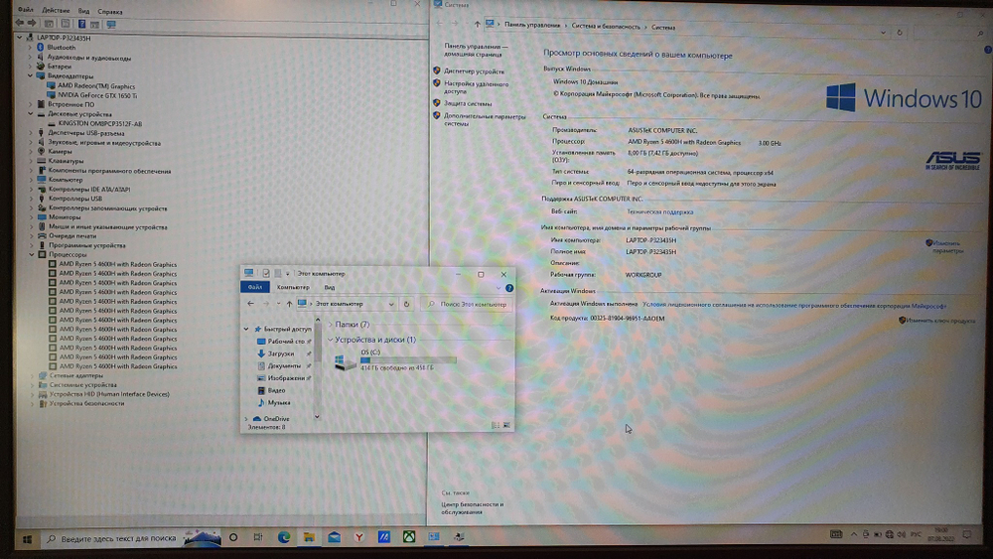Open the Компьютер ribbon tab in Explorer
The height and width of the screenshot is (559, 993).
click(x=293, y=287)
